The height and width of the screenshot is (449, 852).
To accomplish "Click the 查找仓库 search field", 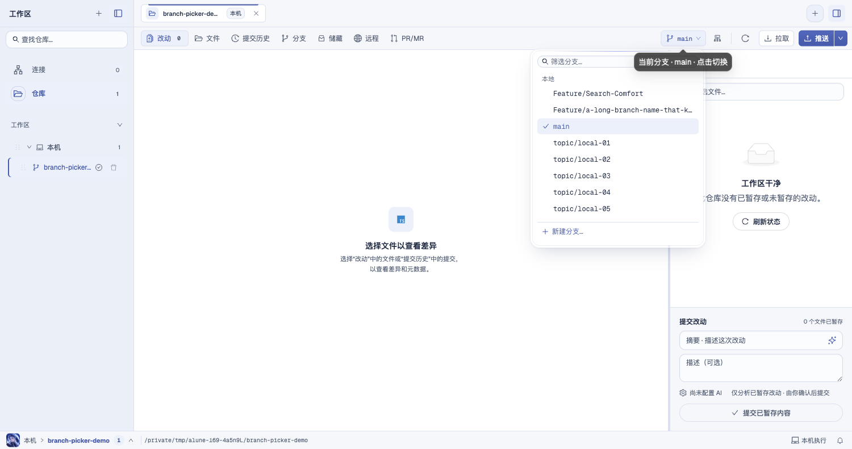I will point(66,40).
